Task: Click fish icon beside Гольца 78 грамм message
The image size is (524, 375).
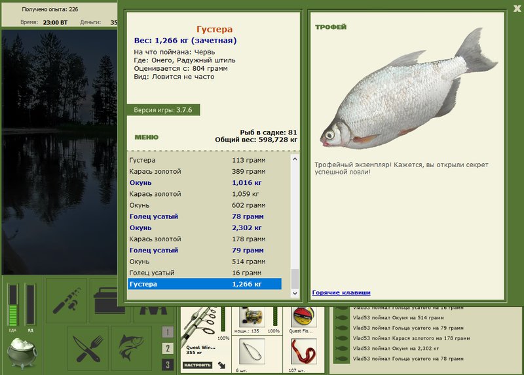Action: coord(341,359)
